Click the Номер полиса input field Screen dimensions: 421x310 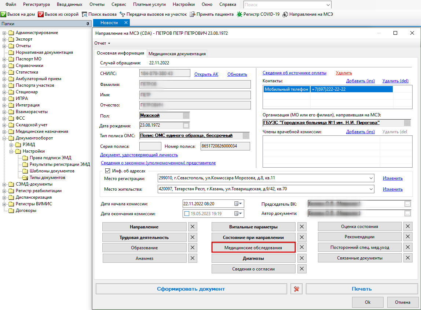(225, 146)
